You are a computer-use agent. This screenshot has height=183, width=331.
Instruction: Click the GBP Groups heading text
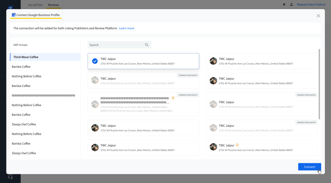click(x=20, y=45)
